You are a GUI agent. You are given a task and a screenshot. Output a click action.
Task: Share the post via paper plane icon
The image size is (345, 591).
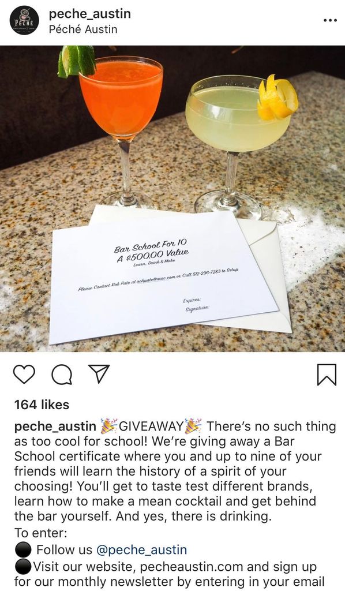[x=98, y=374]
